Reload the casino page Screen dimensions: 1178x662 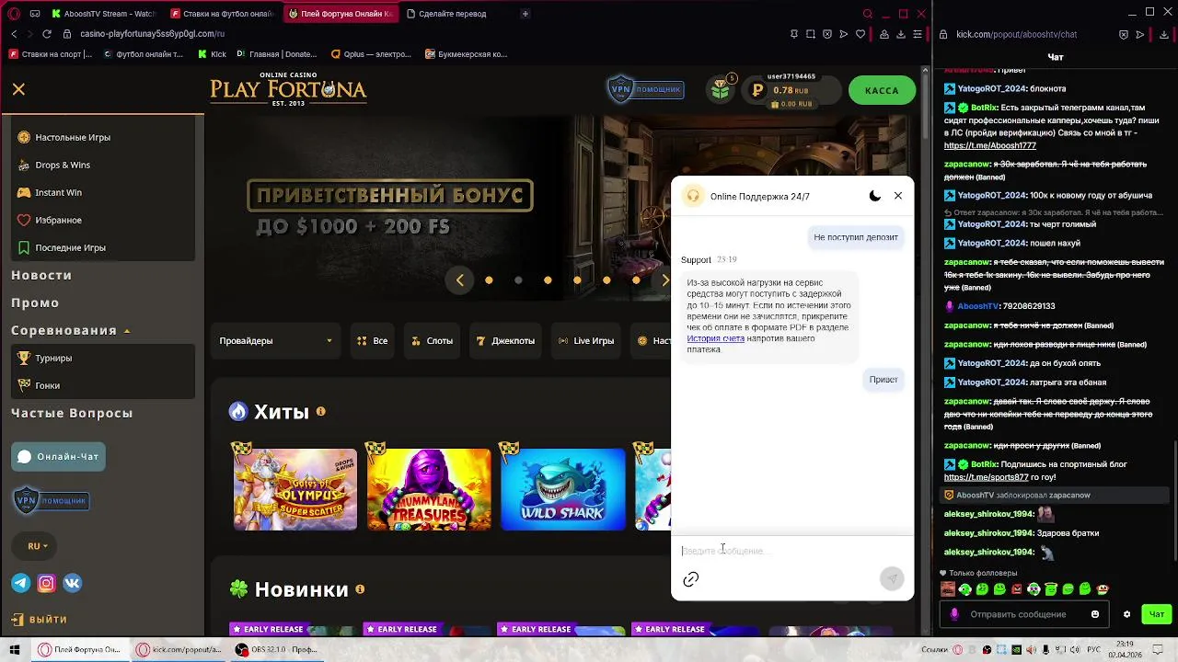tap(47, 34)
